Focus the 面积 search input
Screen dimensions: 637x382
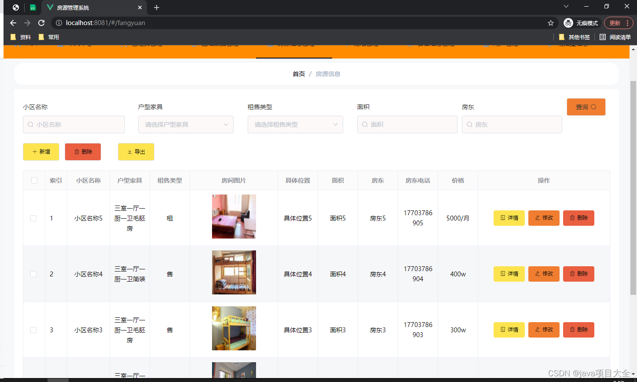[407, 125]
